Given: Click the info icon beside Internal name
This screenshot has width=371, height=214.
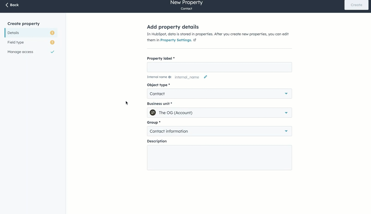Looking at the screenshot, I should click(x=169, y=77).
